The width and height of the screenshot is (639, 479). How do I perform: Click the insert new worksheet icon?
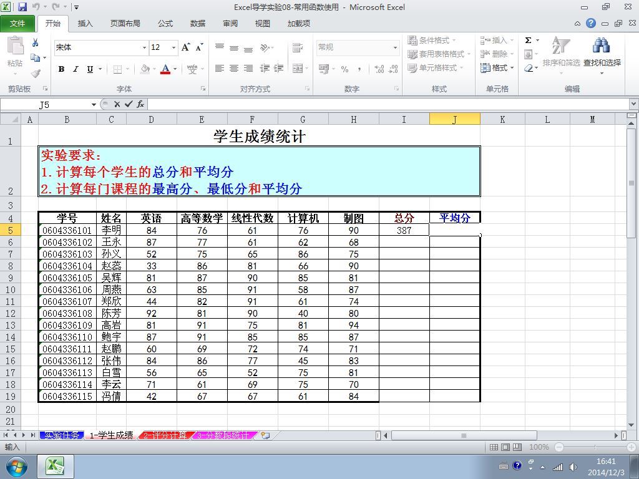(265, 435)
